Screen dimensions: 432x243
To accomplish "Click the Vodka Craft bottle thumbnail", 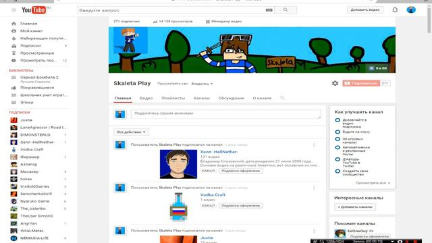I will pyautogui.click(x=178, y=207).
